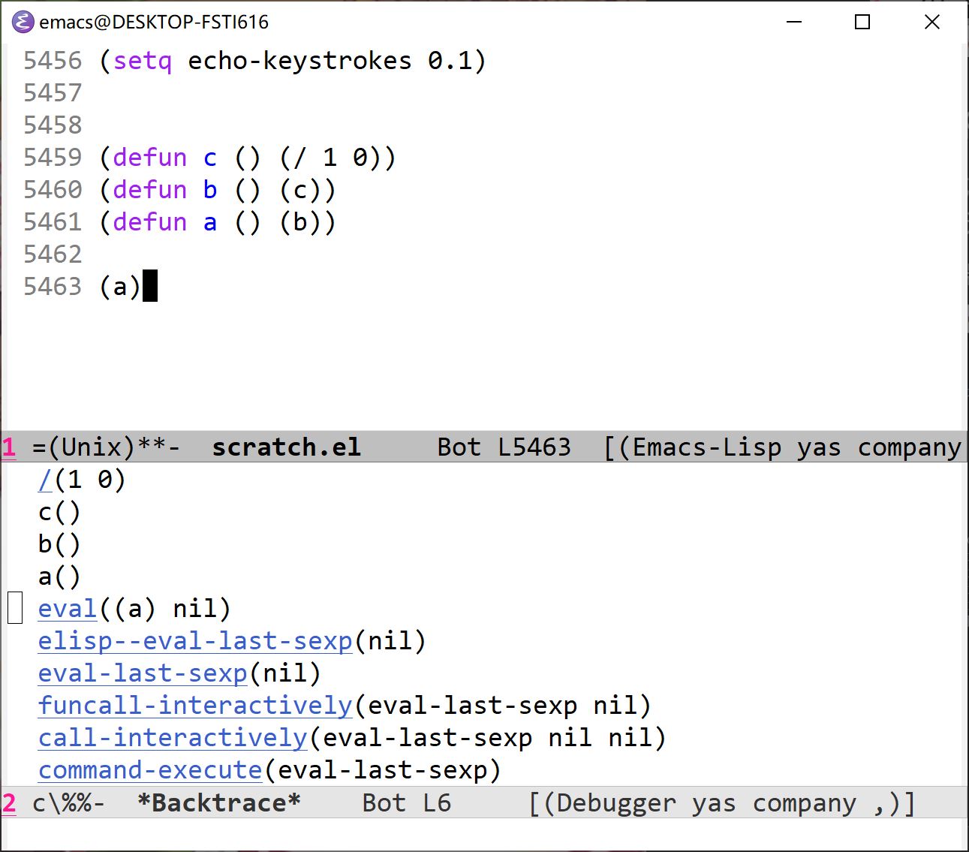Click the *Backtrace* buffer name
The width and height of the screenshot is (969, 852).
[x=218, y=803]
